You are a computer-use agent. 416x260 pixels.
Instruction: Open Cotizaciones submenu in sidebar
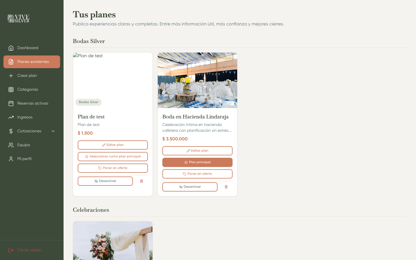32,131
